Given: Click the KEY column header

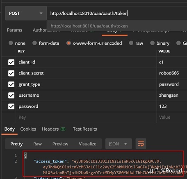Looking at the screenshot, I should pos(21,51).
